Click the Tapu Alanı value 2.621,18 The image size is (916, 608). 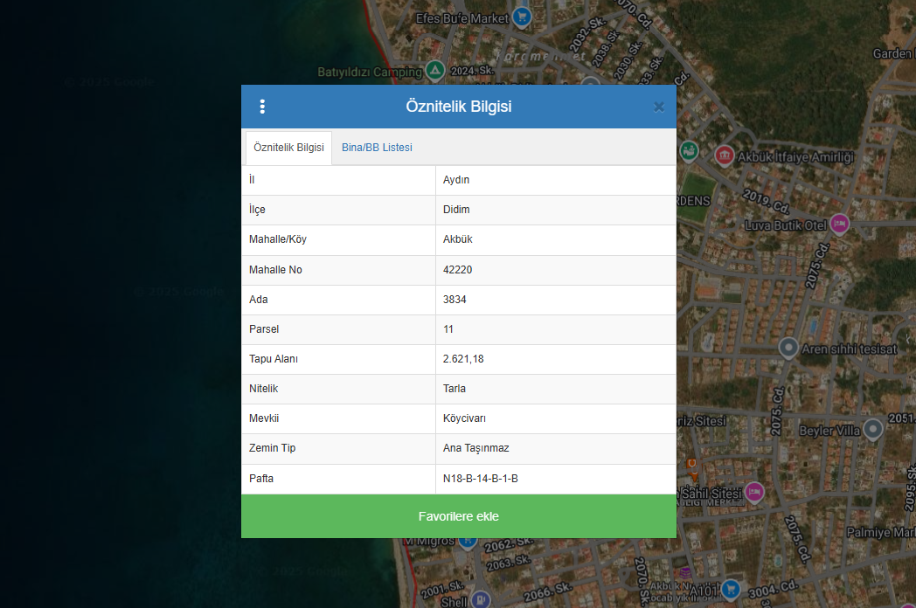point(463,359)
